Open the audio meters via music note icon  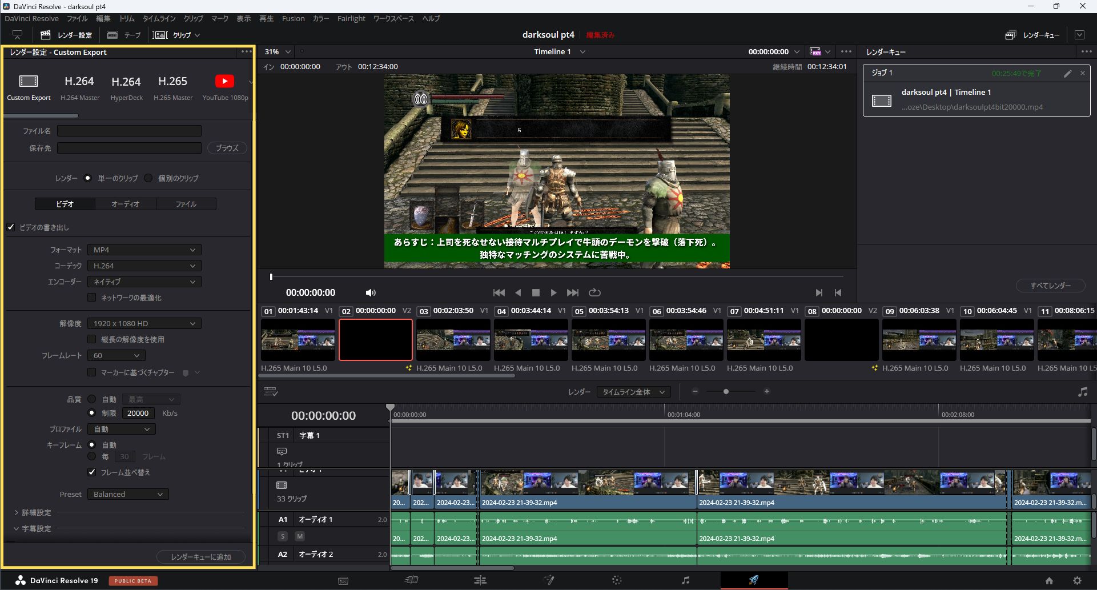tap(1082, 392)
